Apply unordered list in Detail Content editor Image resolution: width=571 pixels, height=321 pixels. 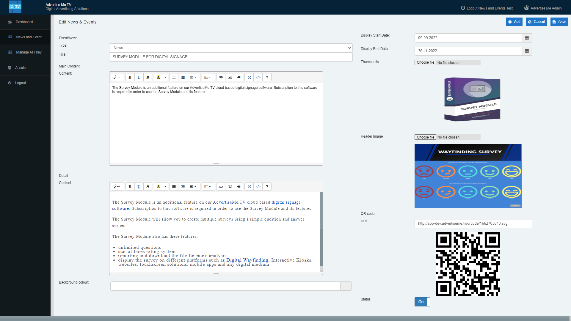click(174, 186)
